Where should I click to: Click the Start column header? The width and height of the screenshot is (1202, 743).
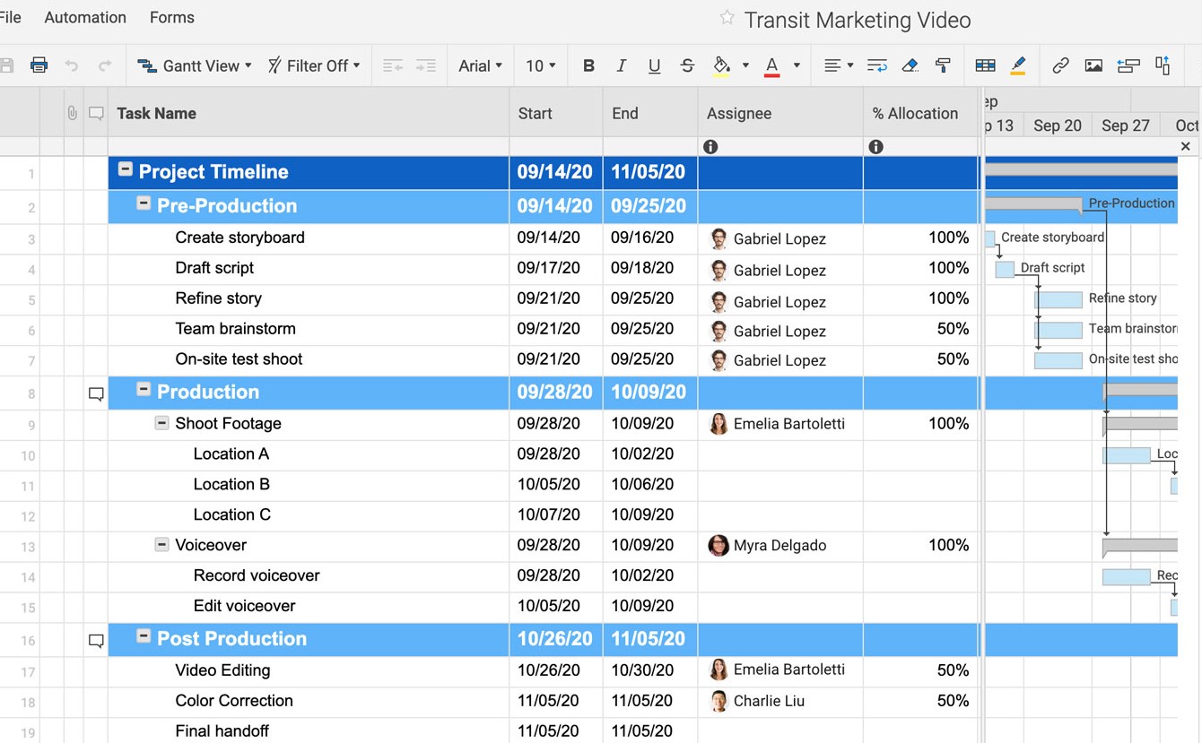556,113
